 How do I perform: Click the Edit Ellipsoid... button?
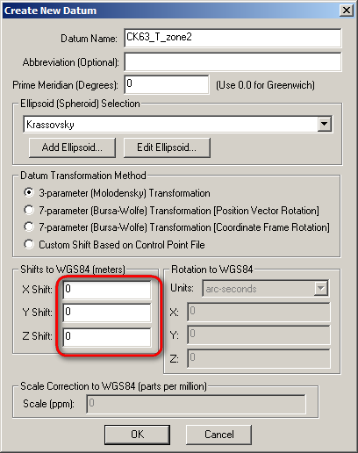coord(167,147)
